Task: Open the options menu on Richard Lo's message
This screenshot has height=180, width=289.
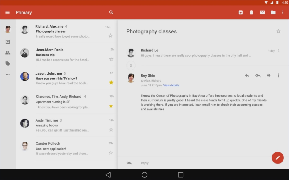Action: (278, 51)
